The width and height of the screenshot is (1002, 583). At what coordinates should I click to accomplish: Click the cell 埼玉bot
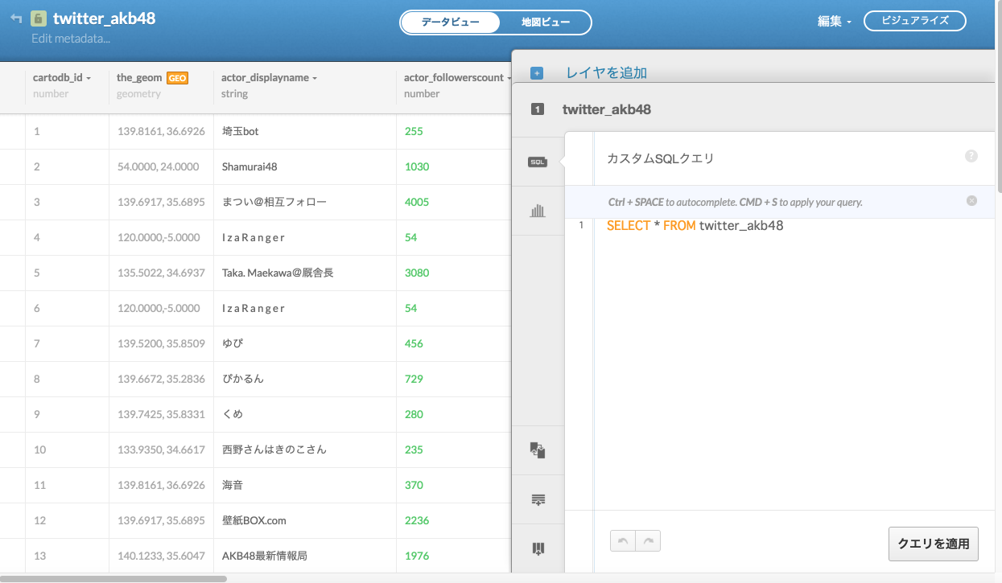[241, 131]
